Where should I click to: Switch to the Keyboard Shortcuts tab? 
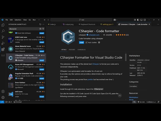[88, 24]
